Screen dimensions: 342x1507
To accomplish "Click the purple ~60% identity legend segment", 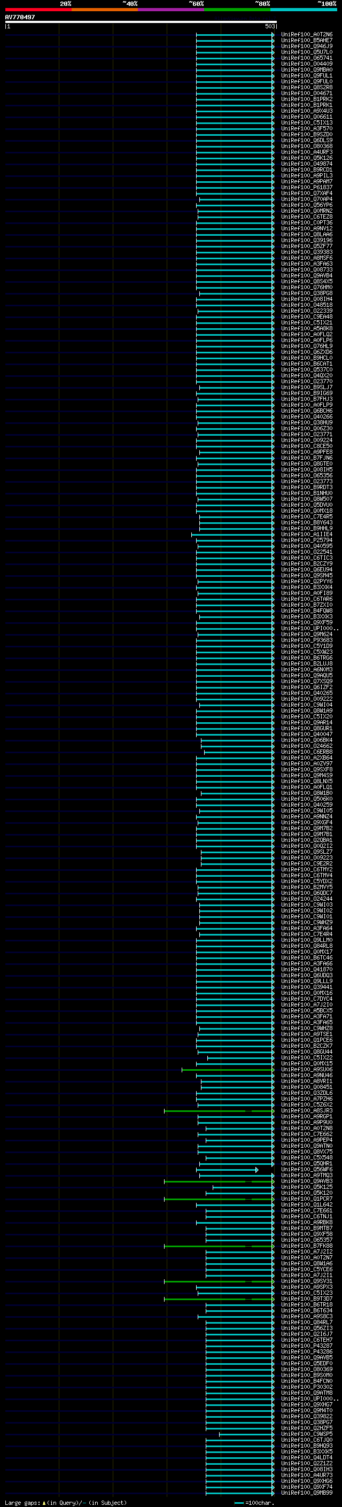I will pos(170,10).
